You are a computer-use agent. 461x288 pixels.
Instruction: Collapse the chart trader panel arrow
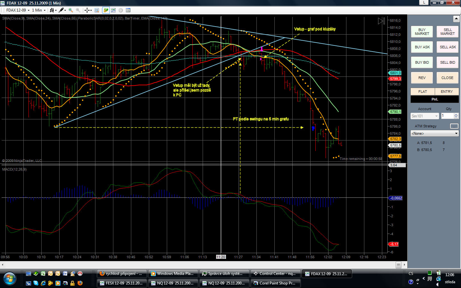coord(456,19)
